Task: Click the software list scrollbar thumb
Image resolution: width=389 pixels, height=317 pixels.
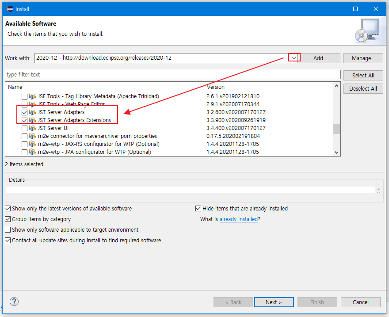Action: coord(336,129)
